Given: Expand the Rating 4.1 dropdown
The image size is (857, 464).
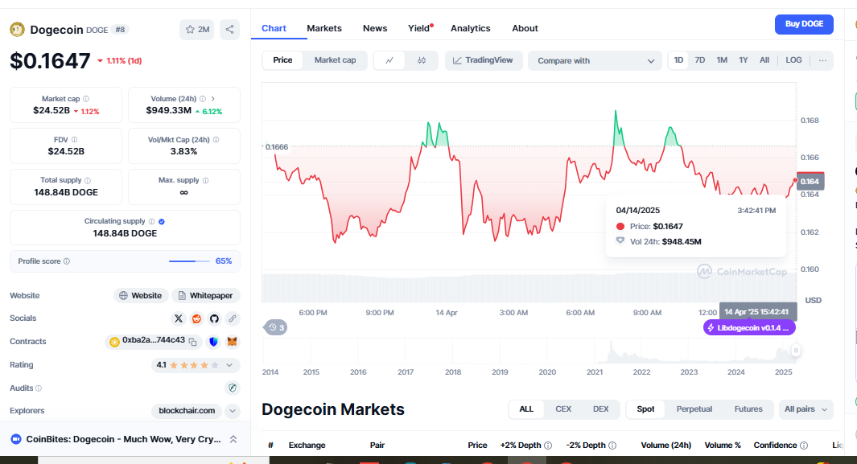Looking at the screenshot, I should 229,365.
